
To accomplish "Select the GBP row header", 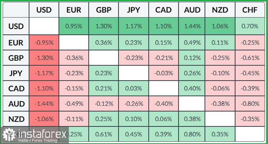I will pyautogui.click(x=16, y=58).
